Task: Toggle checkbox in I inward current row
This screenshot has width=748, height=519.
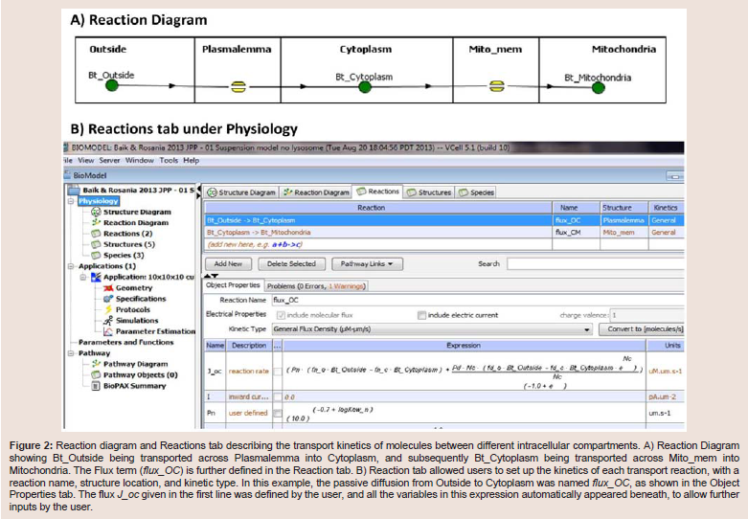Action: pyautogui.click(x=278, y=396)
